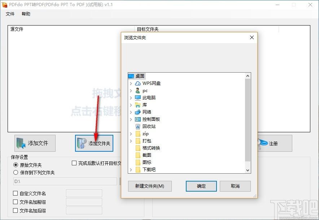Click the 此电脑 computer icon
Screen dimensions: 319x220
138,98
